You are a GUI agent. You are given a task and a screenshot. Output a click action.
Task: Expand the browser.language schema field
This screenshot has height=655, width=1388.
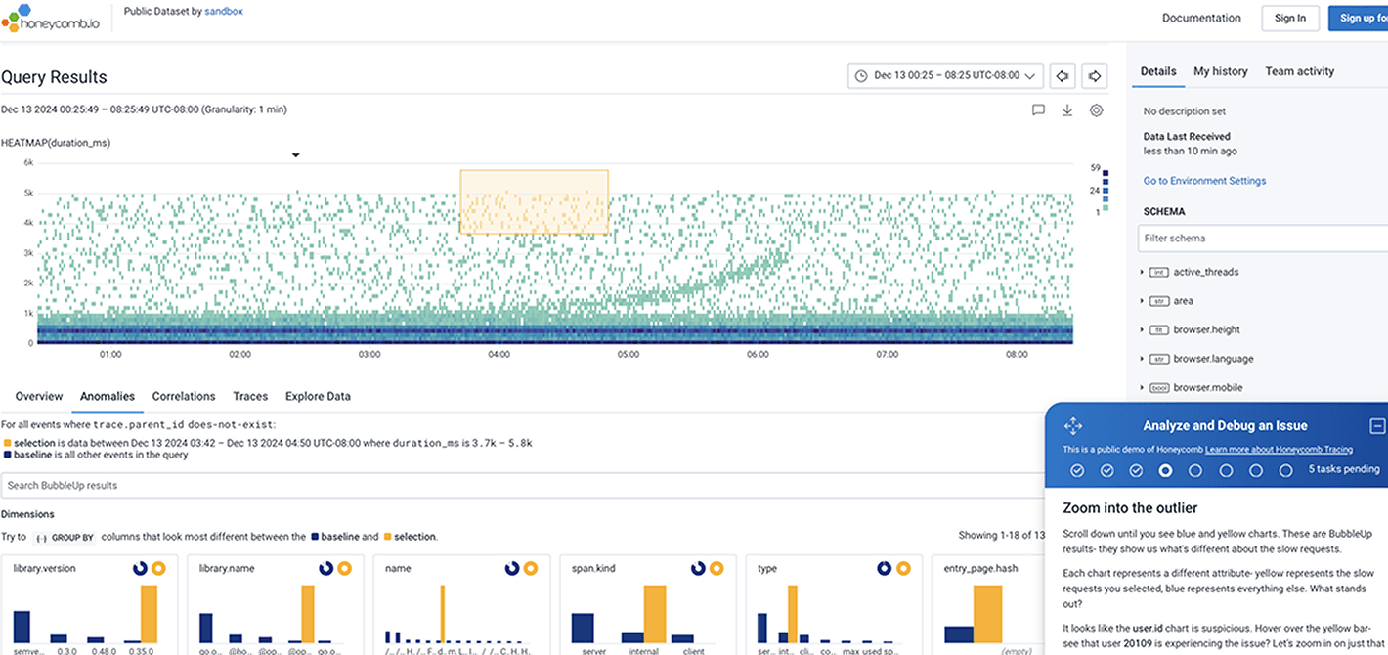1143,359
